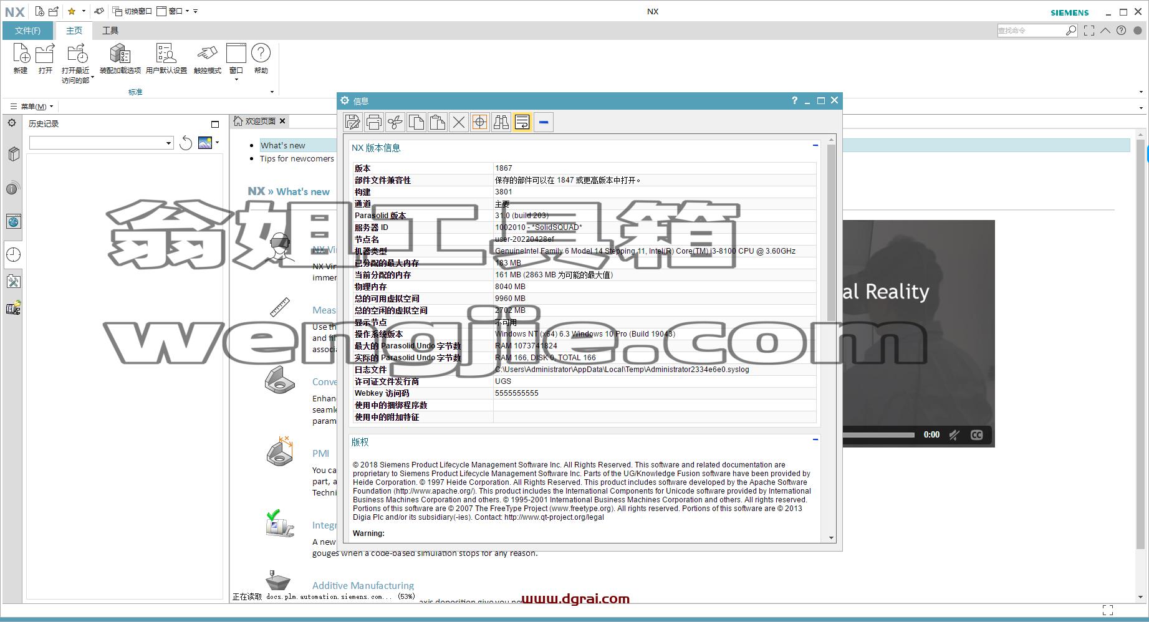Click the Window (窗口) ribbon icon
The width and height of the screenshot is (1149, 622).
(x=236, y=61)
